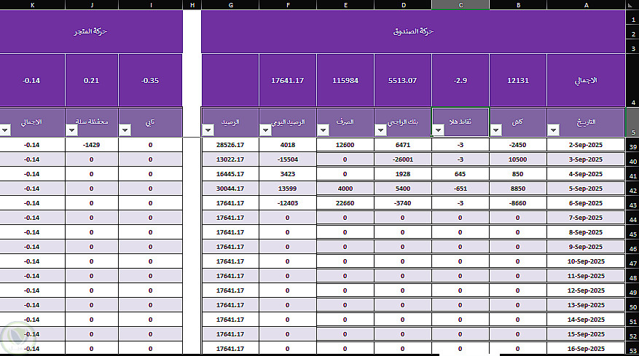Open the نقاط هلا filter dropdown
This screenshot has width=639, height=356.
point(438,130)
